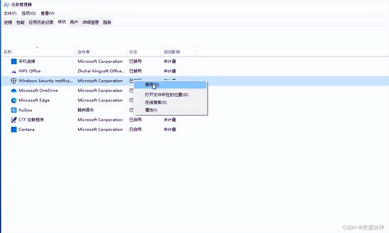Switch to the 服务 tab
This screenshot has height=233, width=389.
[107, 22]
